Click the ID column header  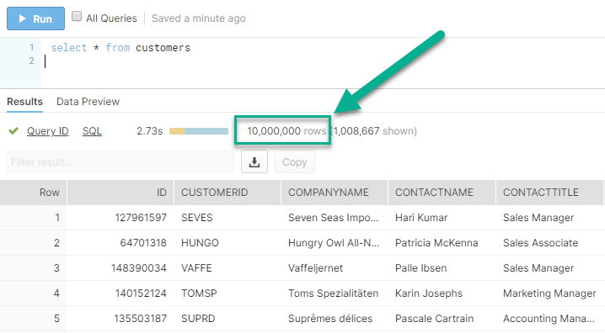tap(120, 192)
